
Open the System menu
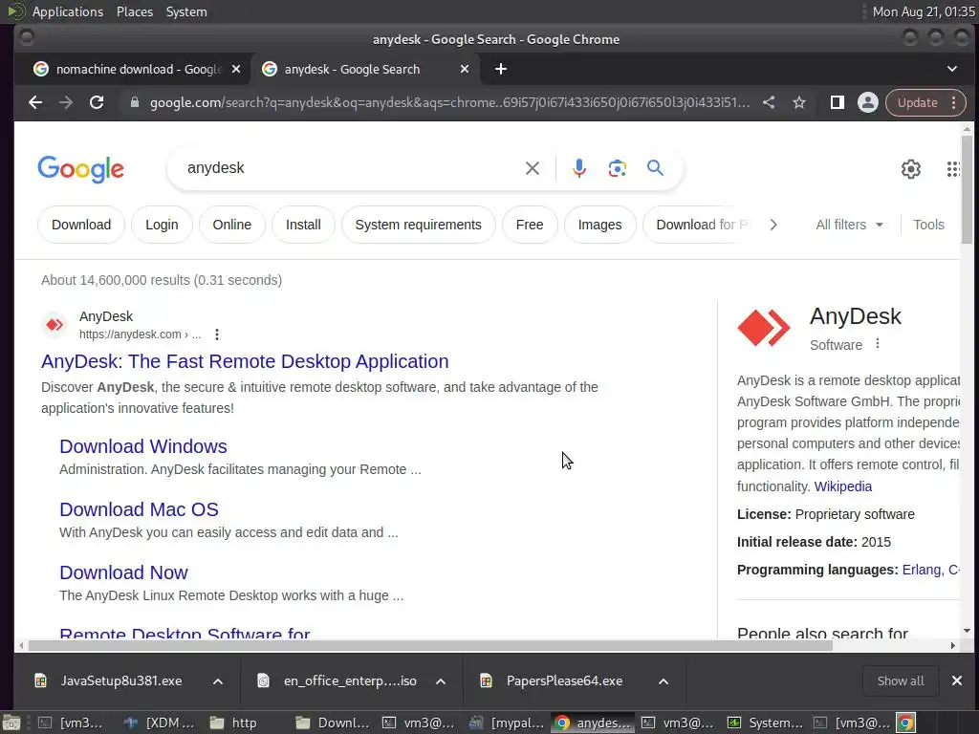coord(186,11)
